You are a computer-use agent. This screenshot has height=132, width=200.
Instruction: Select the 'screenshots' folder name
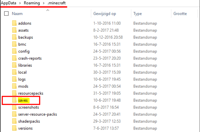coord(29,107)
